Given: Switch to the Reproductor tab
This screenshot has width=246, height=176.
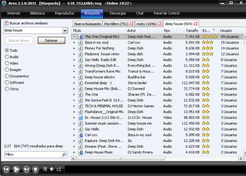Looking at the screenshot, I should click(65, 13).
